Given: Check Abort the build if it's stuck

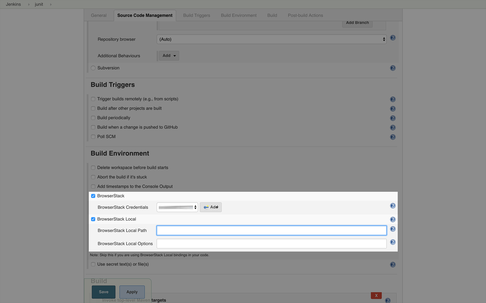Looking at the screenshot, I should point(93,177).
